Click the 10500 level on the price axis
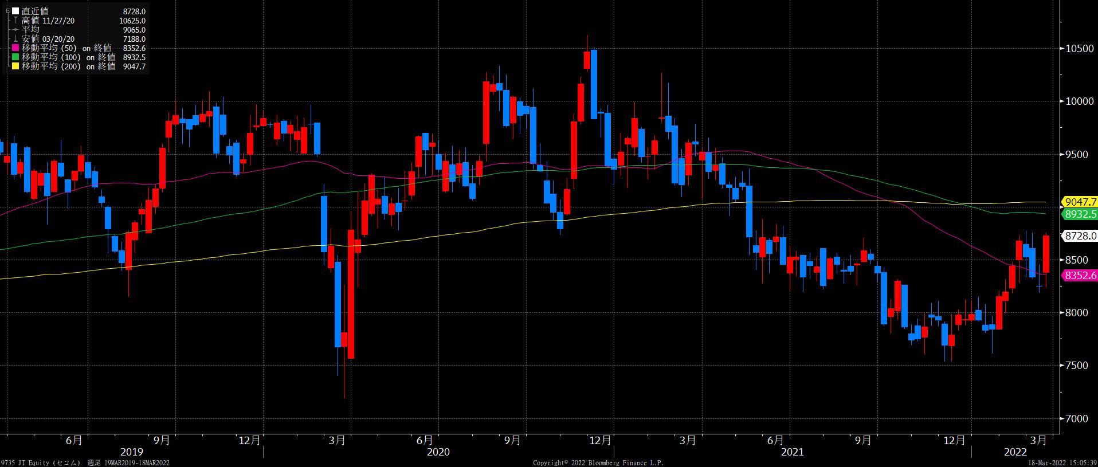This screenshot has height=467, width=1098. 1080,49
